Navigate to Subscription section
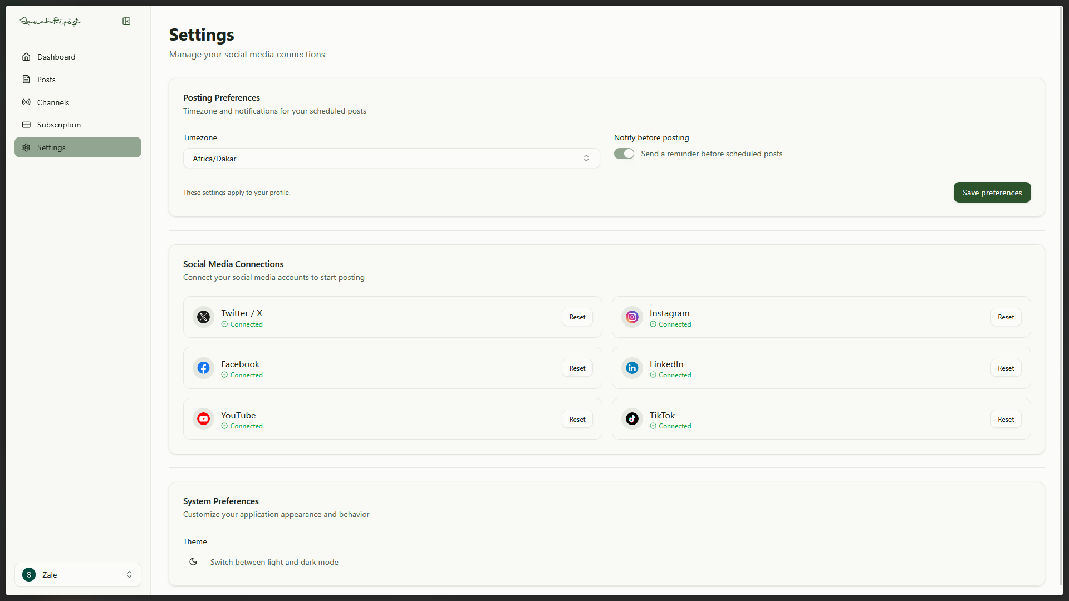The image size is (1069, 601). [59, 125]
